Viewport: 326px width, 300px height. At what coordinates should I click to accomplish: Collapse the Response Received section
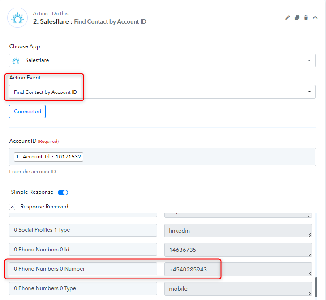point(12,207)
